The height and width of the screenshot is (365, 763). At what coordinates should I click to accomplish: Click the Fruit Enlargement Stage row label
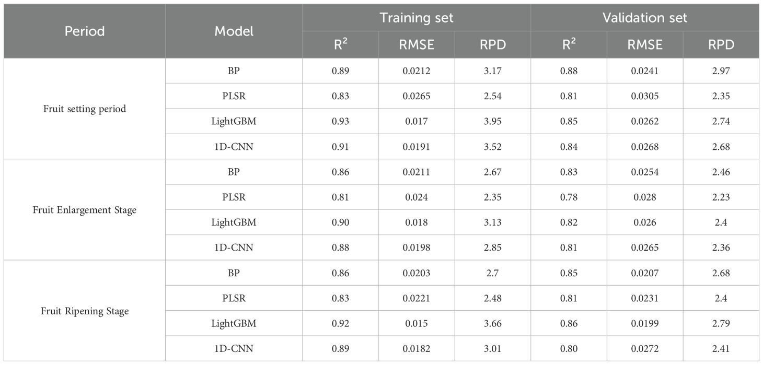[x=85, y=210]
